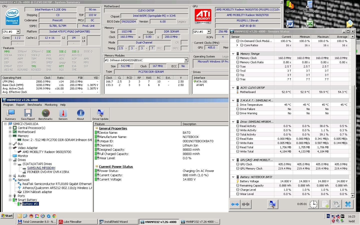Viewport: 360px width, 225px height.
Task: Click the ATI Radeon graphics logo
Action: (203, 17)
